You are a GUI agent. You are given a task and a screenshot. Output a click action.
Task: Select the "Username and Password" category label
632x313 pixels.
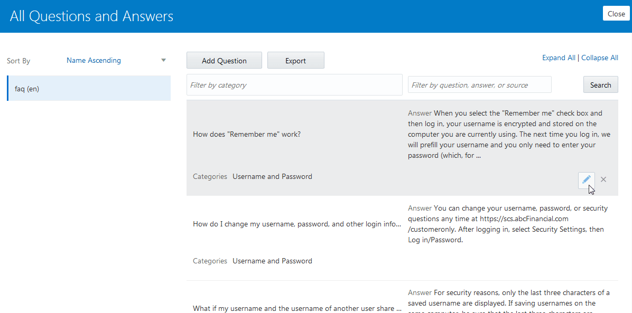(x=272, y=176)
